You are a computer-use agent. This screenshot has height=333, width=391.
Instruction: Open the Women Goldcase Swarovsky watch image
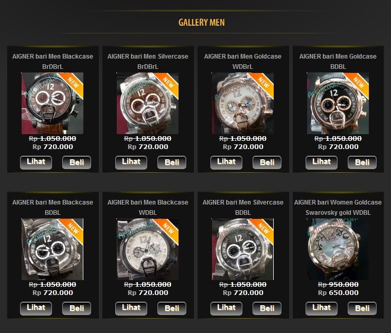338,249
